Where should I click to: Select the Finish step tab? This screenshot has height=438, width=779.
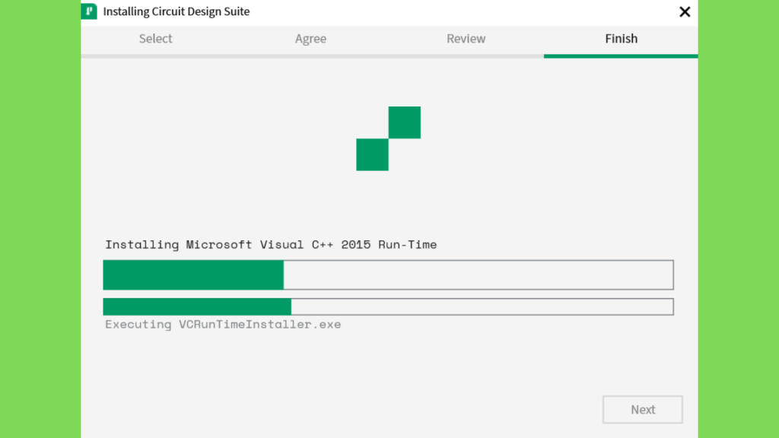[x=621, y=39]
